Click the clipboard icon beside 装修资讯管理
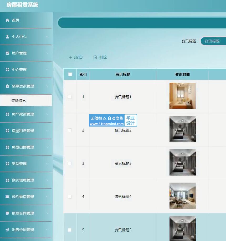 [x=7, y=86]
